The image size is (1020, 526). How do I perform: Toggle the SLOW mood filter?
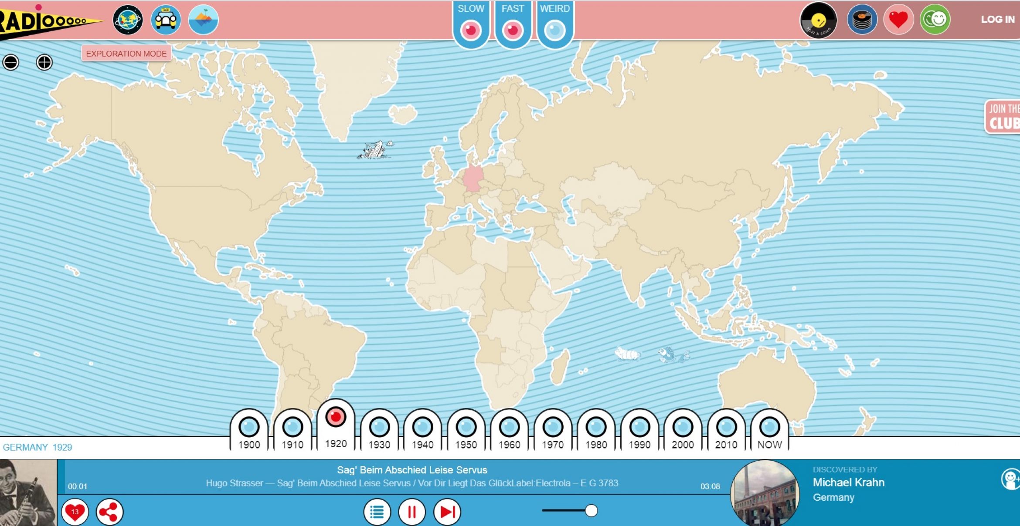tap(471, 30)
